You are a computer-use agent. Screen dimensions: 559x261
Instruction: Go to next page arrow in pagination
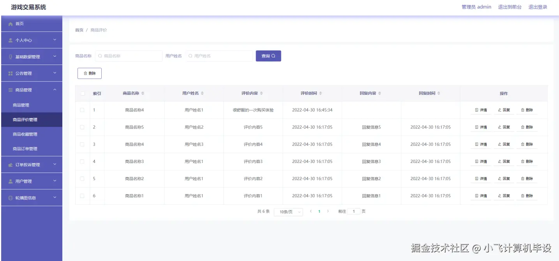coord(328,211)
